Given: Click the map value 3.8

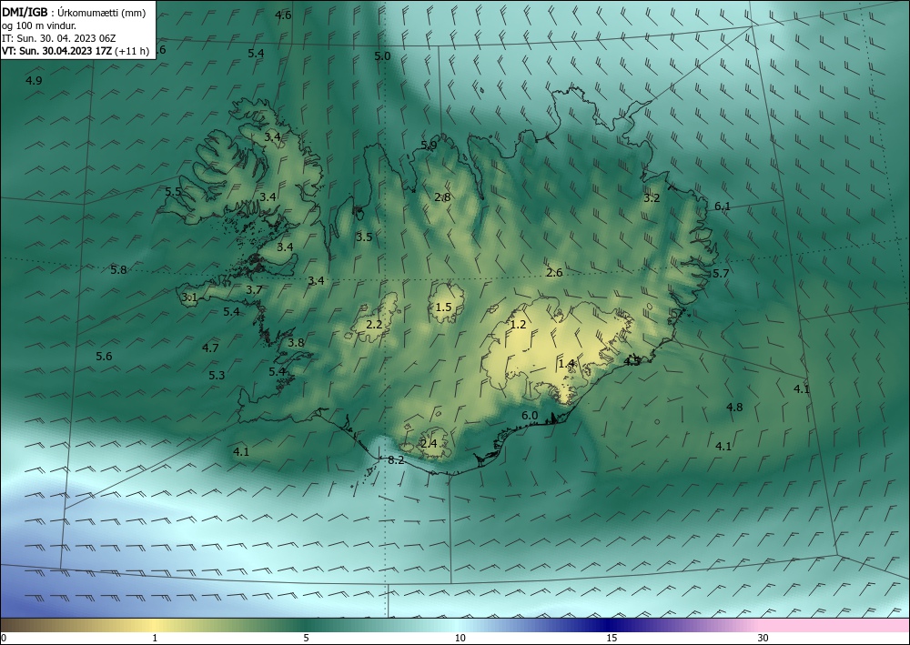Looking at the screenshot, I should (x=296, y=343).
